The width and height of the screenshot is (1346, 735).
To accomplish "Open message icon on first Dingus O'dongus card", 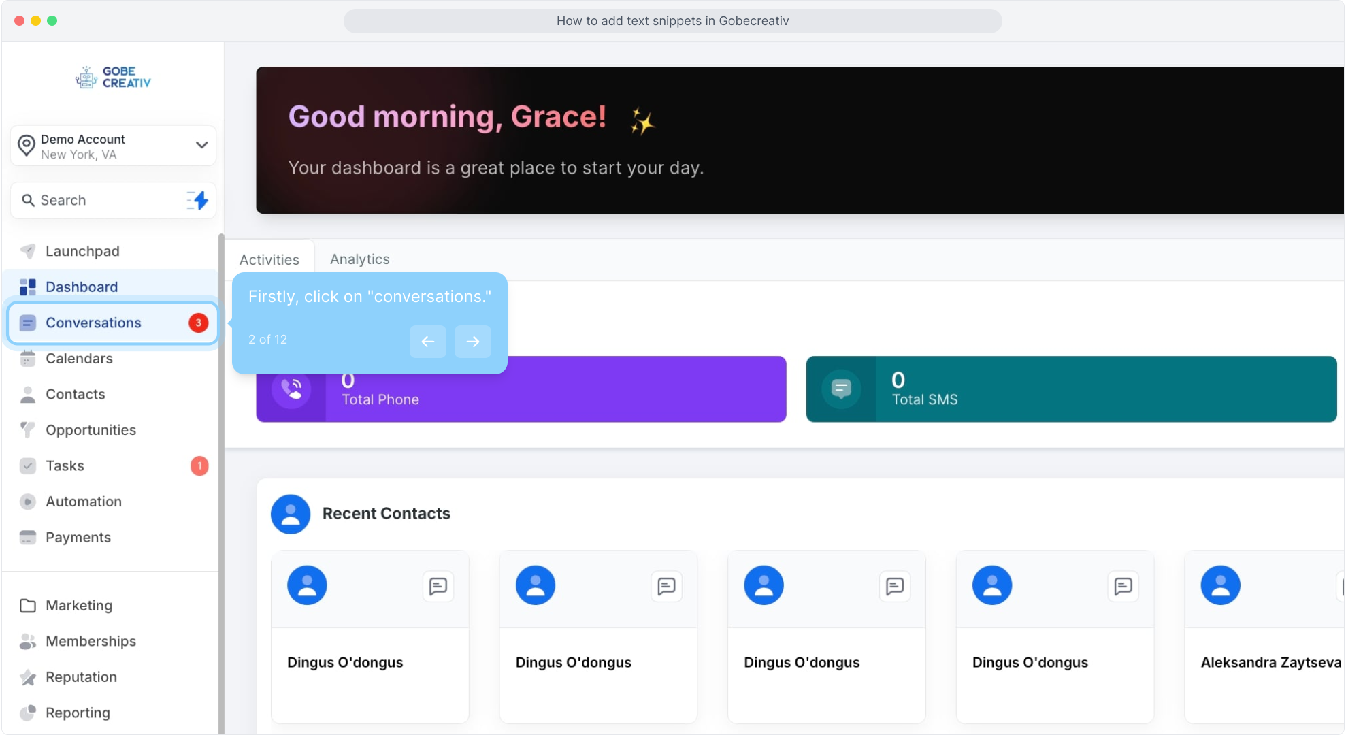I will (x=438, y=586).
